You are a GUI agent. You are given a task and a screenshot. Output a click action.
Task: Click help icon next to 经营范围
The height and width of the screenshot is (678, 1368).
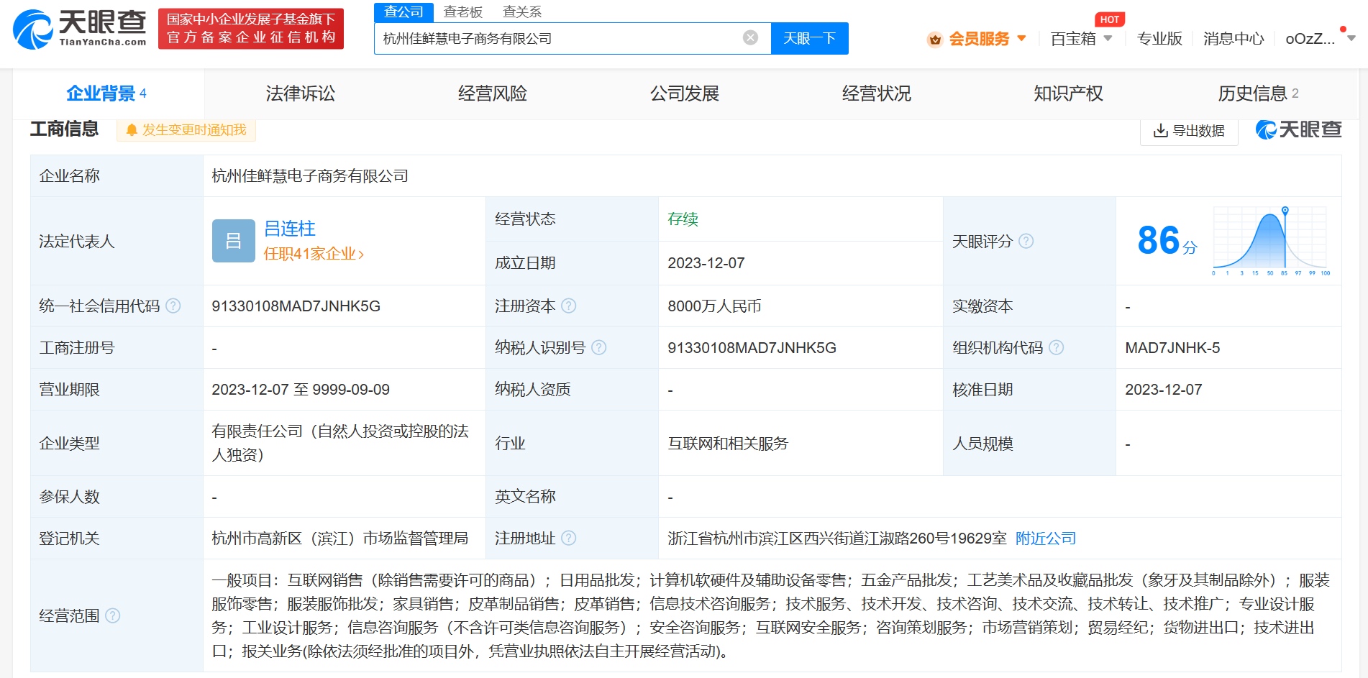(113, 616)
